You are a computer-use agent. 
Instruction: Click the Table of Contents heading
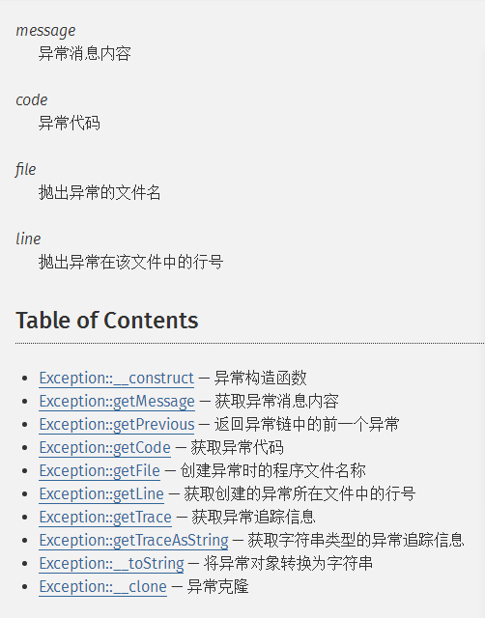tap(107, 320)
